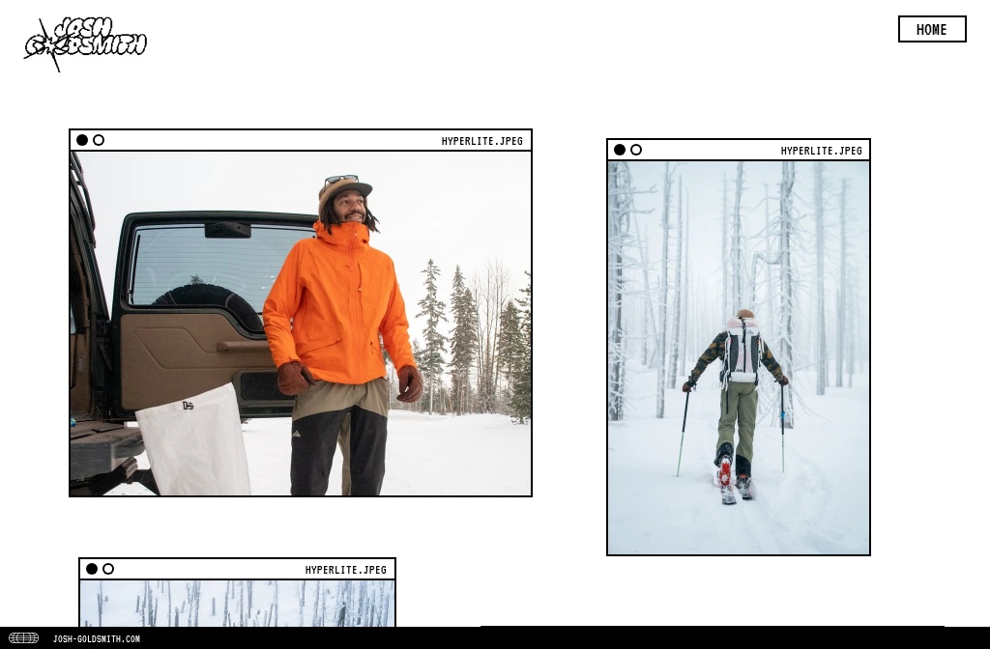Viewport: 990px width, 649px height.
Task: Click the HYPERLITE.JPEG title on the orange jacket window
Action: click(x=481, y=141)
